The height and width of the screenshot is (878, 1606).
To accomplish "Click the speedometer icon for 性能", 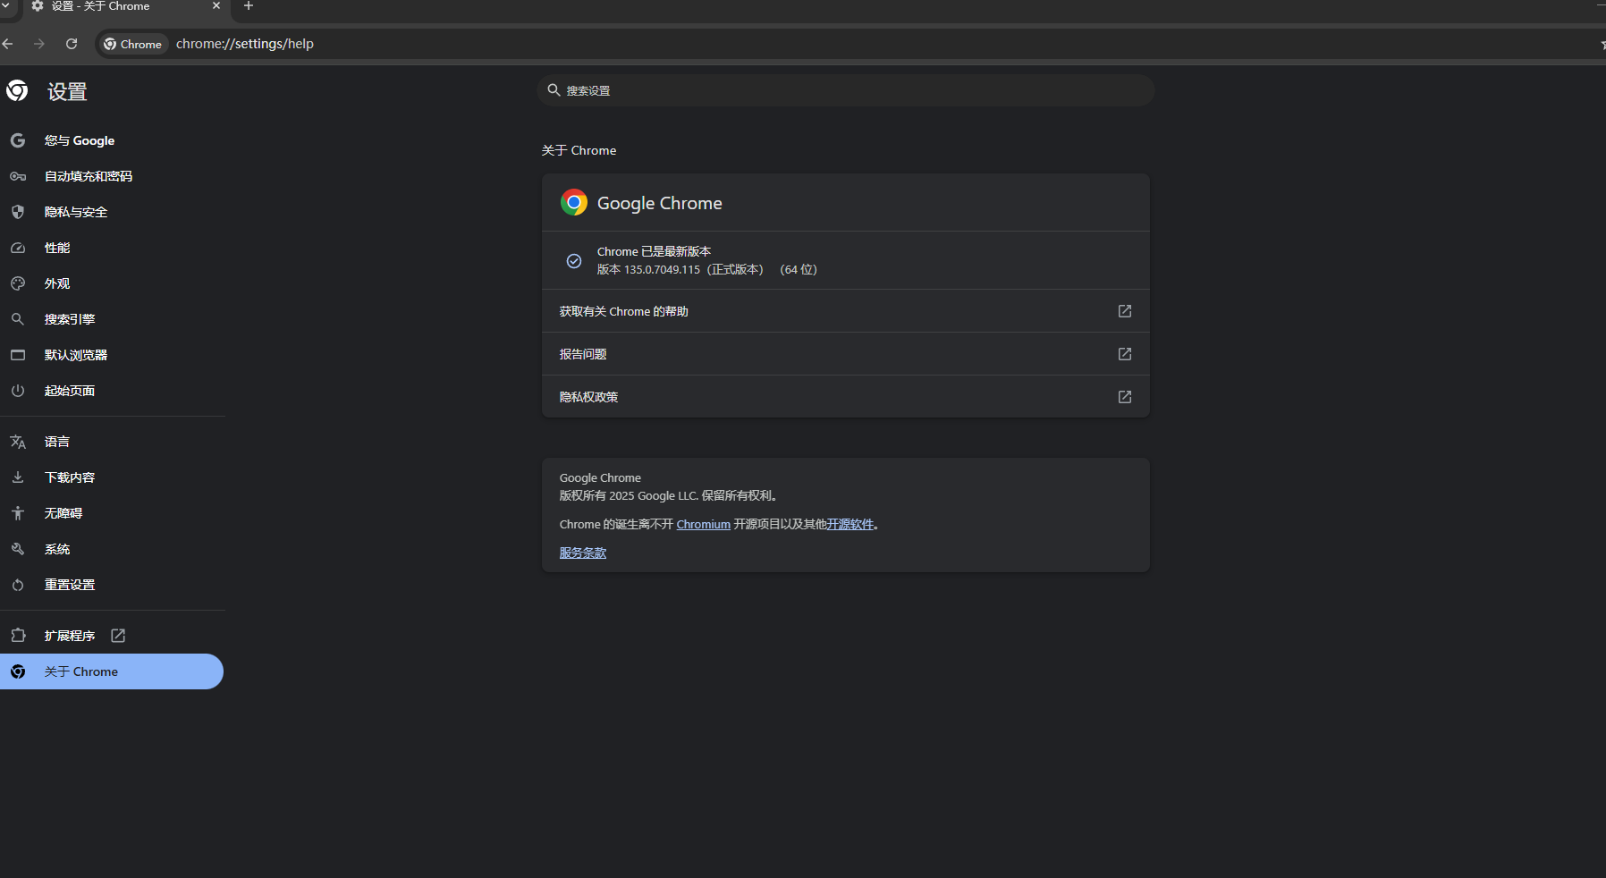I will [18, 248].
